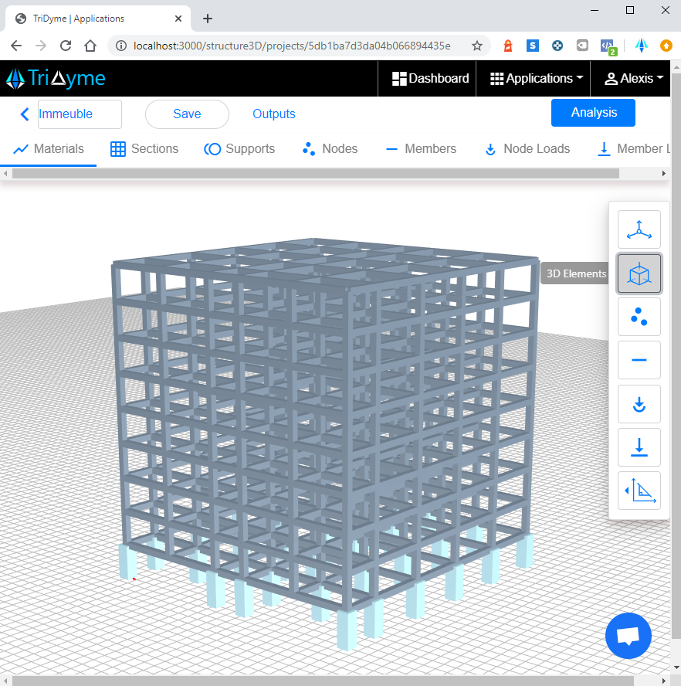
Task: Toggle members line visibility in side toolbar
Action: pyautogui.click(x=639, y=360)
